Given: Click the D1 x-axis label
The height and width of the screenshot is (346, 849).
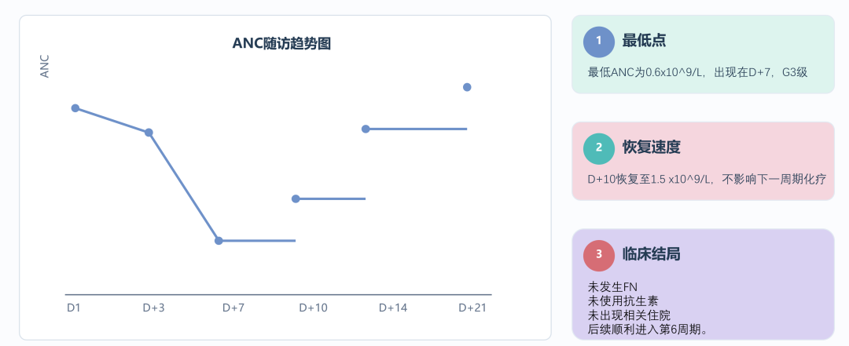Looking at the screenshot, I should point(74,308).
